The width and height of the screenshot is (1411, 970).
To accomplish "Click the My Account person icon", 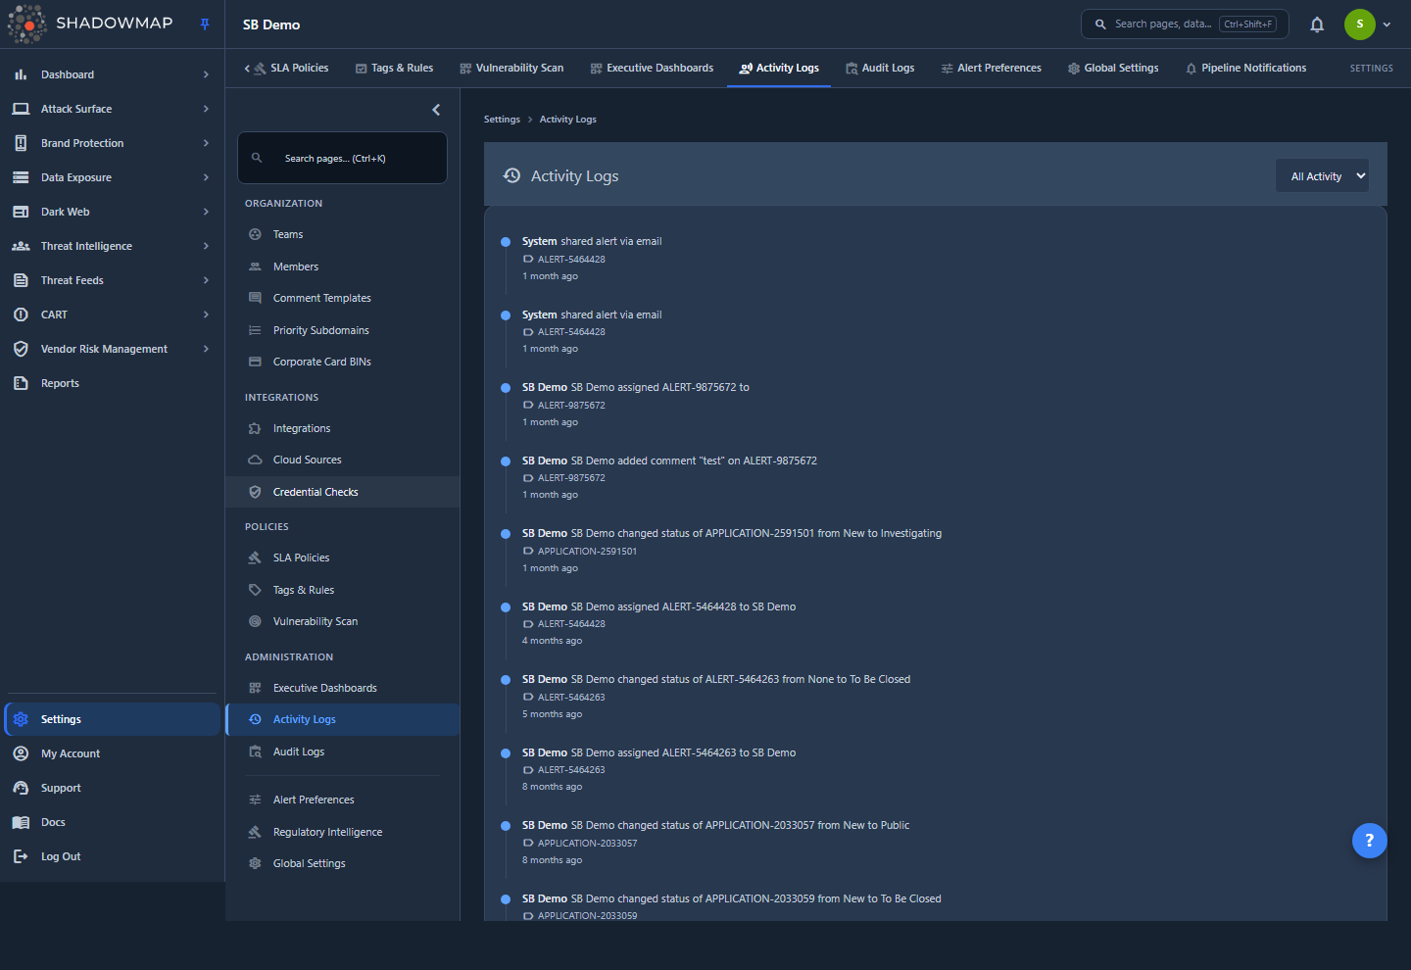I will click(21, 753).
